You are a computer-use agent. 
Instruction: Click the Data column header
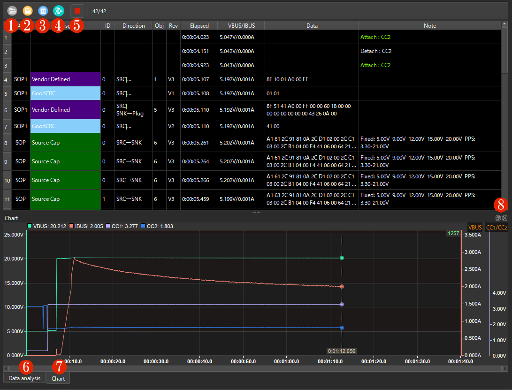tap(312, 25)
